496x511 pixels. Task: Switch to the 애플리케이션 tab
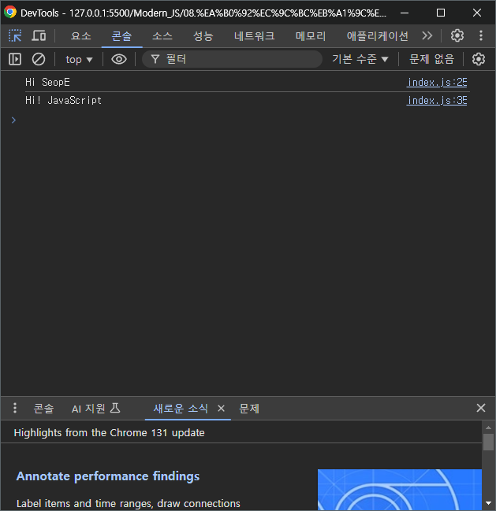point(377,36)
